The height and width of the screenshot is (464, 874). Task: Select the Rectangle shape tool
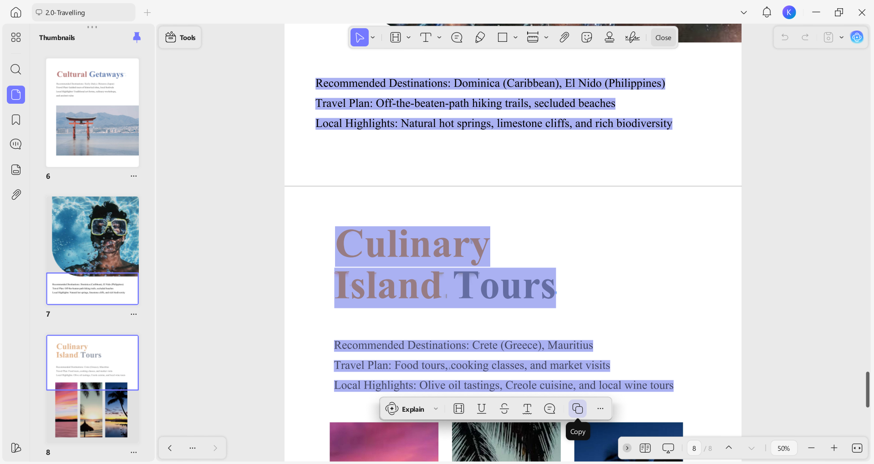click(503, 37)
